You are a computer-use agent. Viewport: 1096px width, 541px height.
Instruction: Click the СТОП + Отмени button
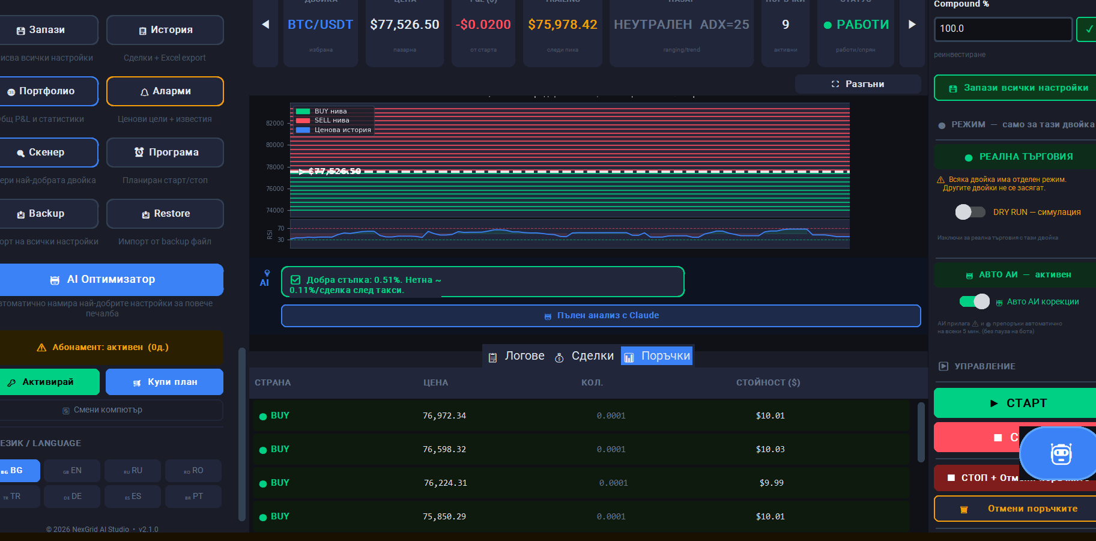(x=978, y=478)
